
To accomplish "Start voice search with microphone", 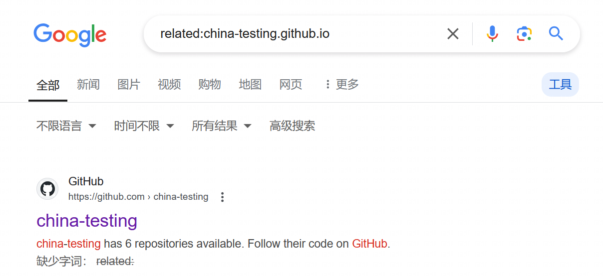I will tap(492, 34).
